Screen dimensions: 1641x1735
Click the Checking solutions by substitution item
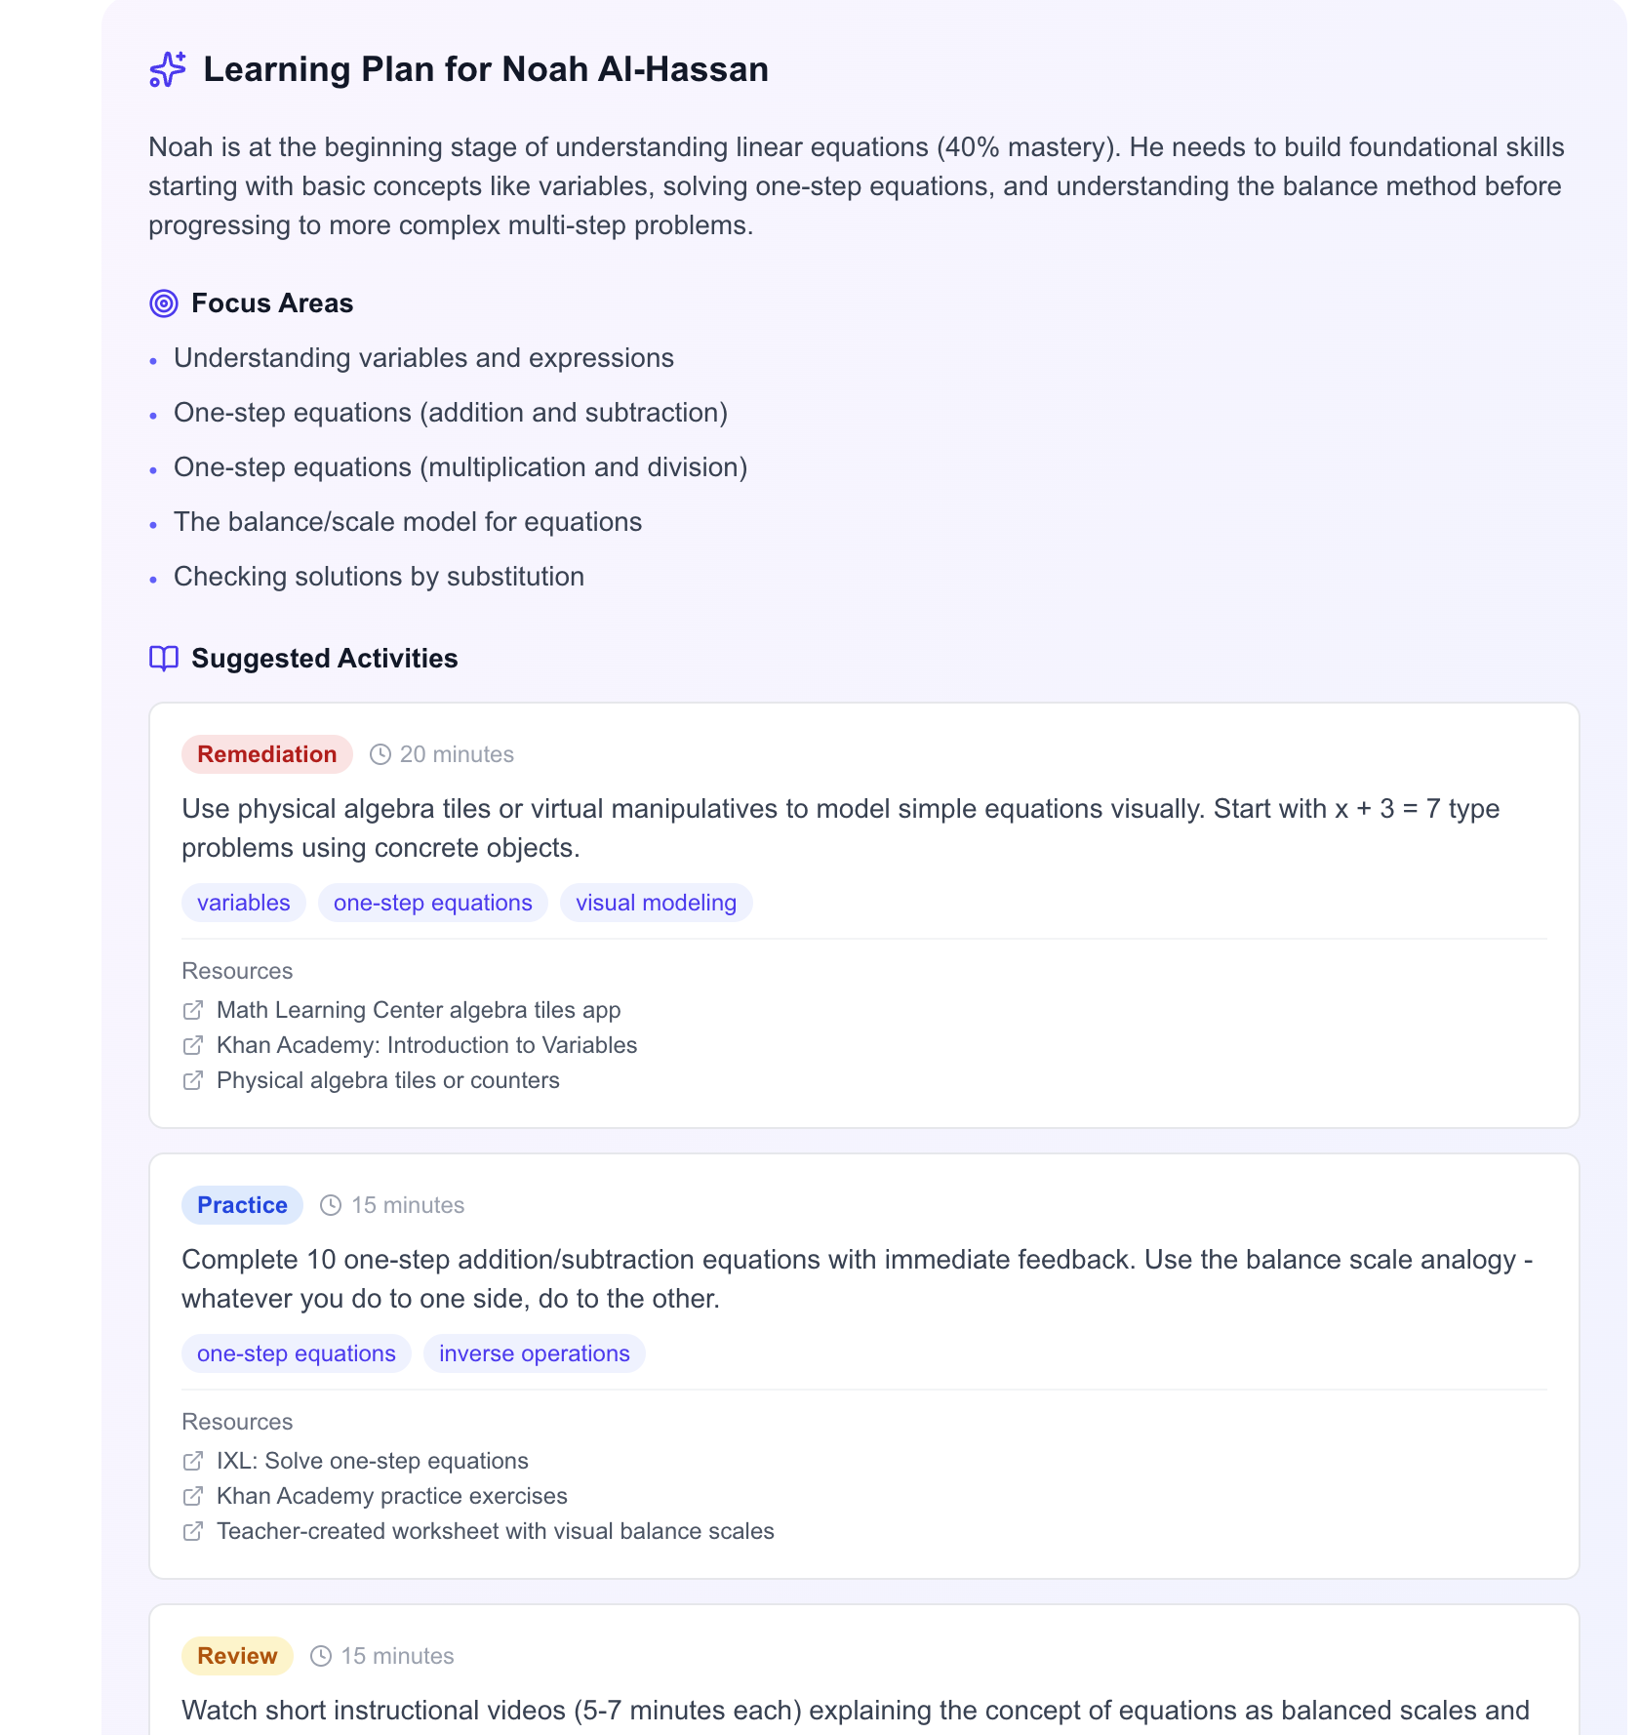pos(379,577)
